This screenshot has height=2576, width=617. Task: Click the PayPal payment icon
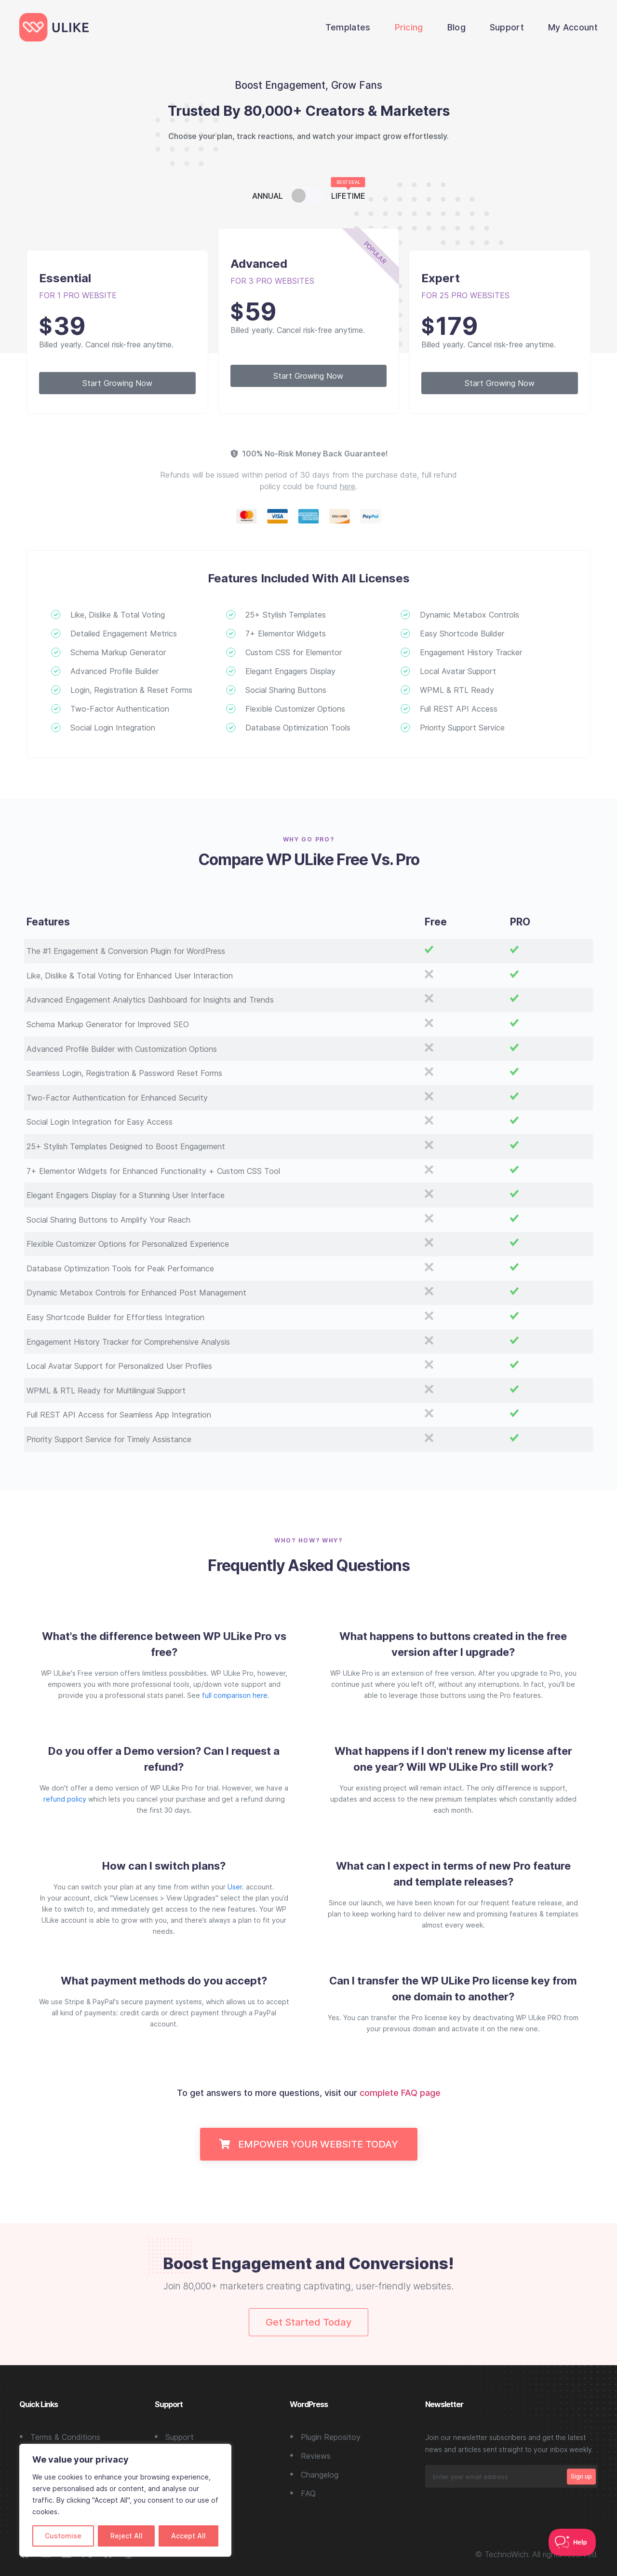point(370,516)
